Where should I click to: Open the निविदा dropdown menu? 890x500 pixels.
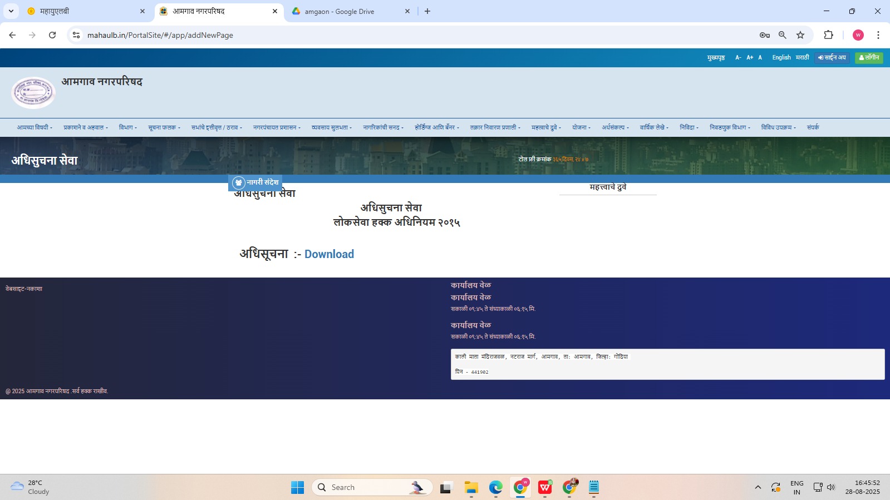[x=689, y=127]
